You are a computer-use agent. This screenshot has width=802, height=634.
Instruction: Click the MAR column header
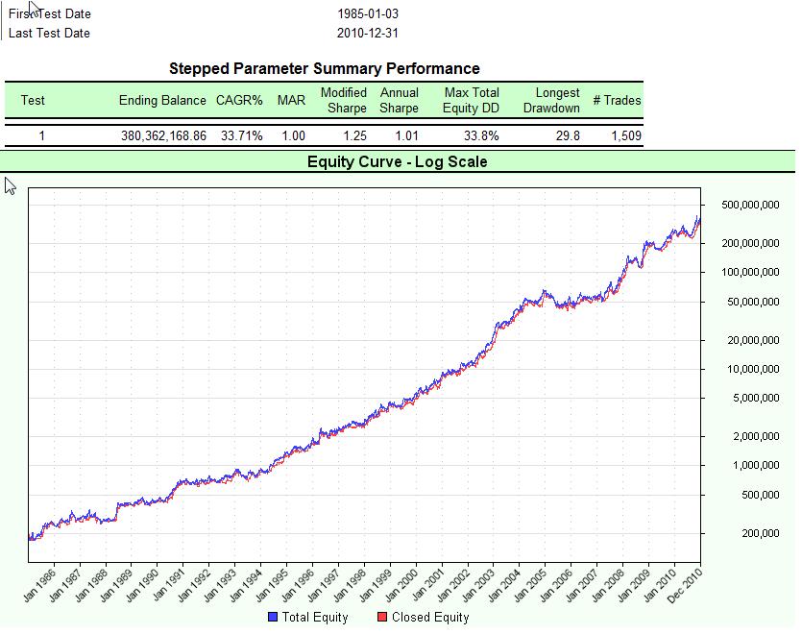pos(291,100)
